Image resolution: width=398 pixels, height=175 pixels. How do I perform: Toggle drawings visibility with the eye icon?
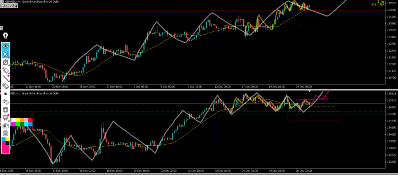pos(5,46)
